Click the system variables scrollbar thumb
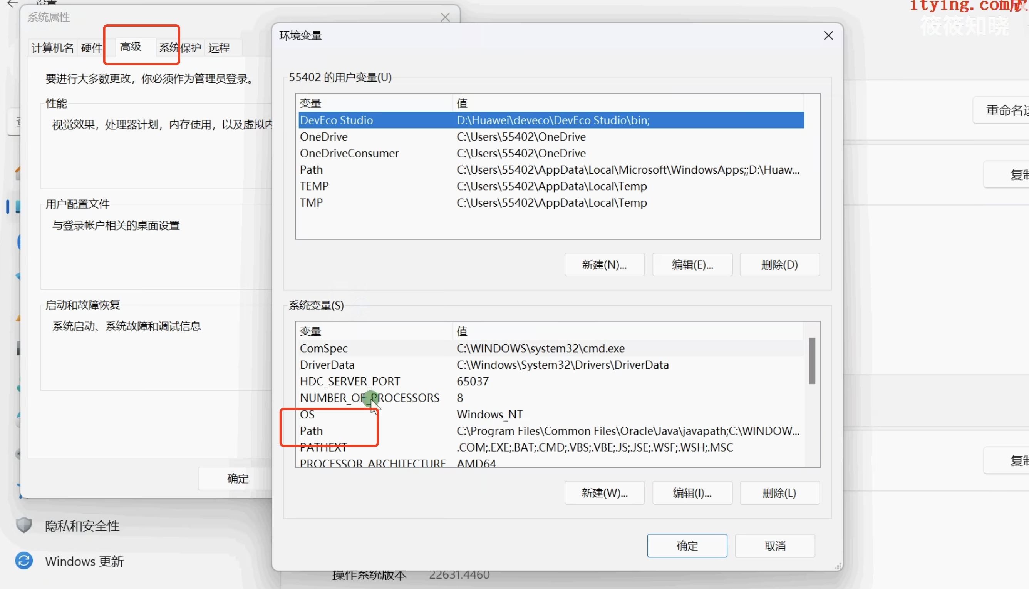 812,360
